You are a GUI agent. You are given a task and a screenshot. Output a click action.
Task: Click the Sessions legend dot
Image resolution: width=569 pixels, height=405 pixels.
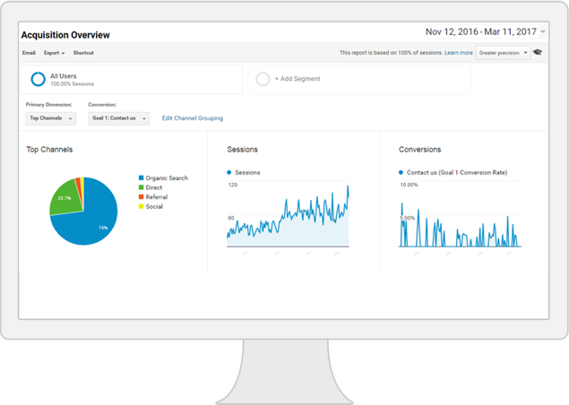coord(229,172)
